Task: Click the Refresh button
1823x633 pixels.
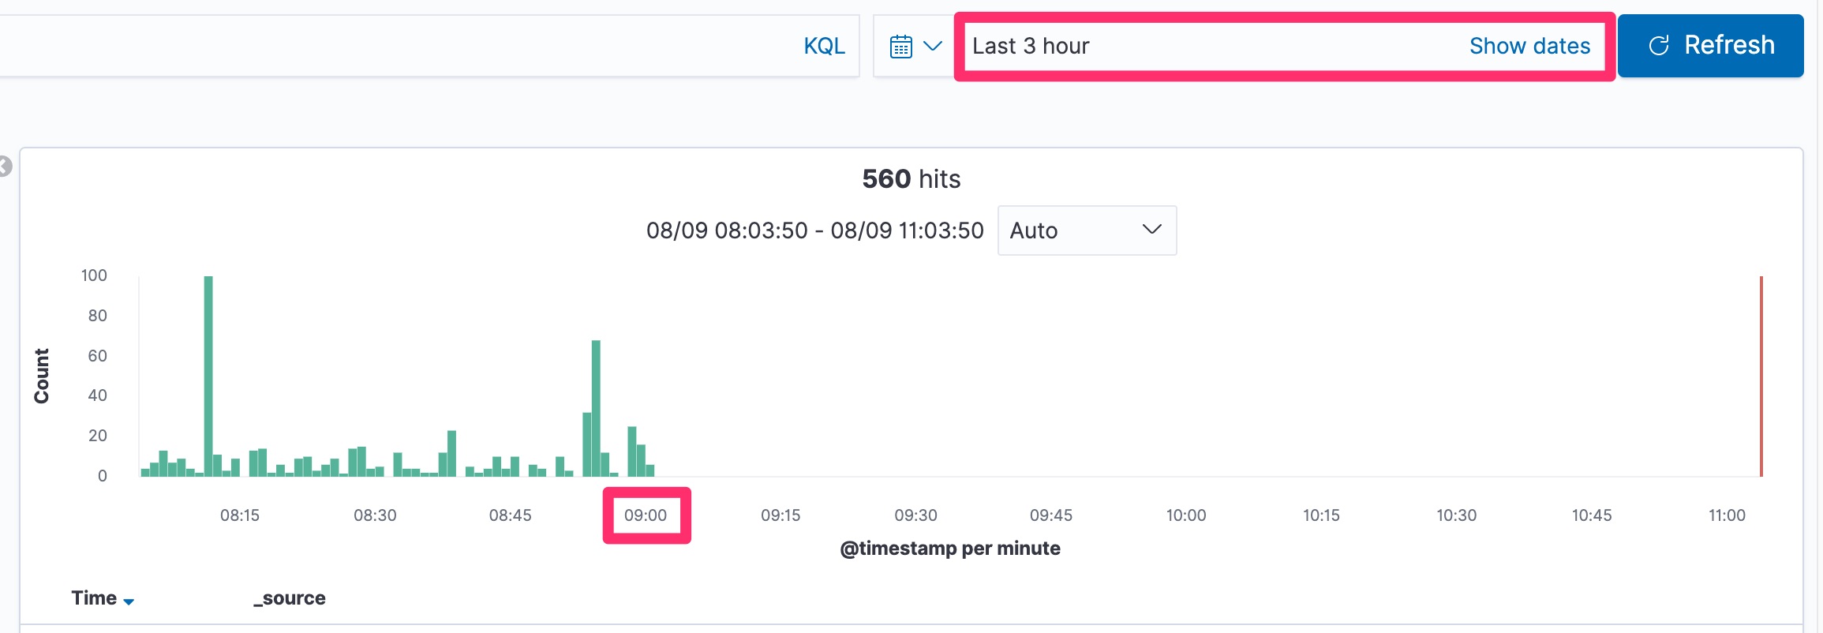Action: [1710, 46]
